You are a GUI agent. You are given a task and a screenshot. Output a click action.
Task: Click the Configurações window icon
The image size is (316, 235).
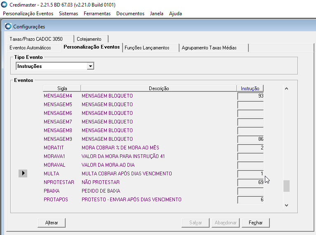[8, 26]
